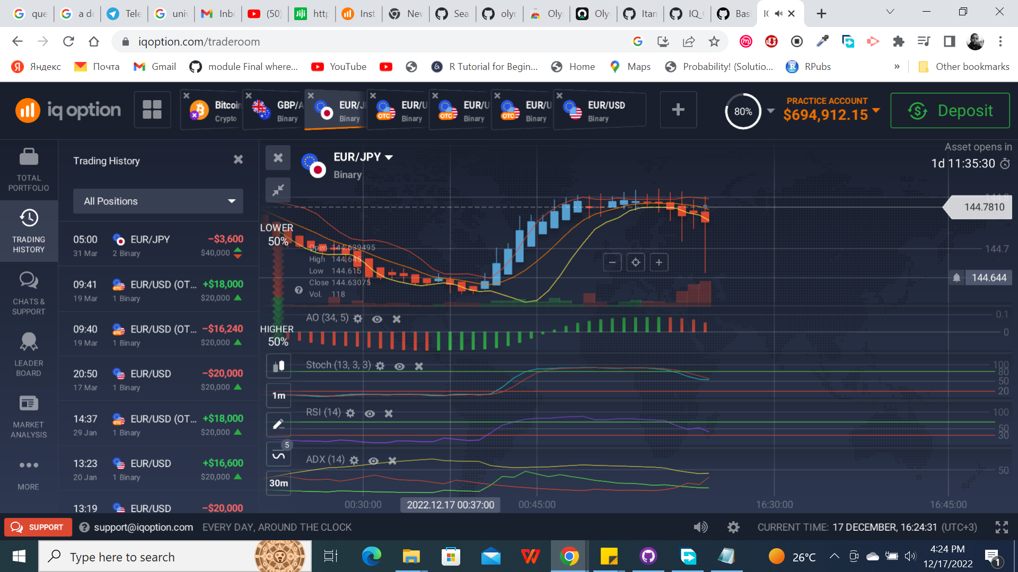Screen dimensions: 1018x572
Task: Open the Trading History panel
Action: (28, 230)
